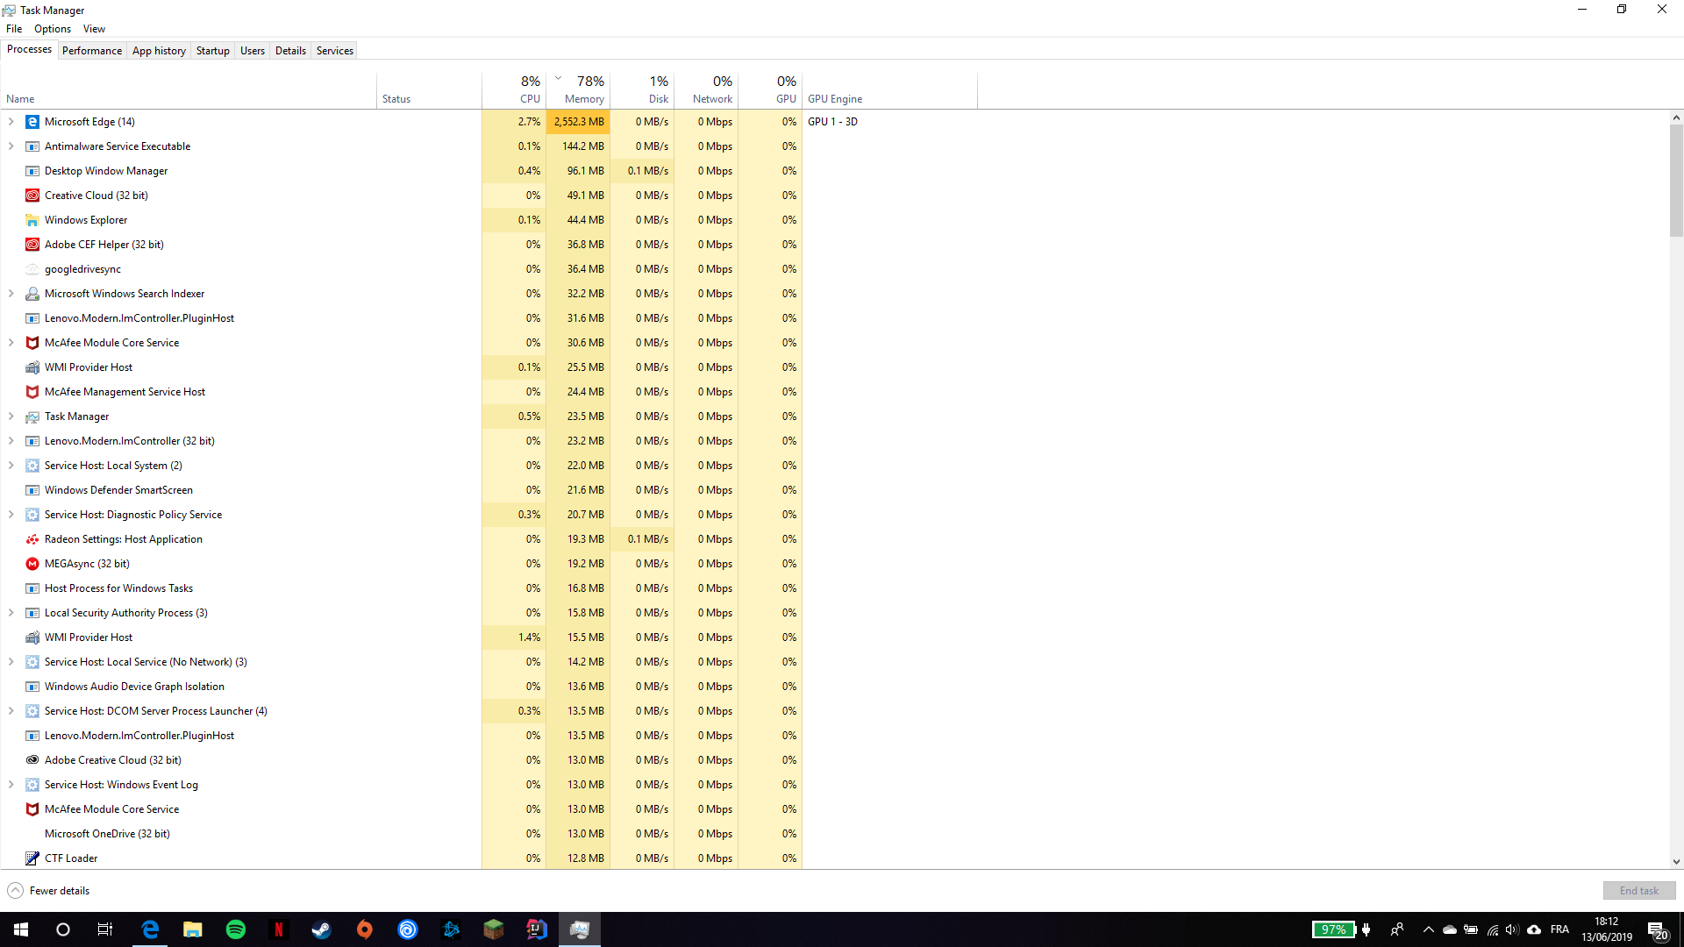Image resolution: width=1684 pixels, height=947 pixels.
Task: Select the Microsoft OneDrive (32 bit) row
Action: tap(401, 834)
